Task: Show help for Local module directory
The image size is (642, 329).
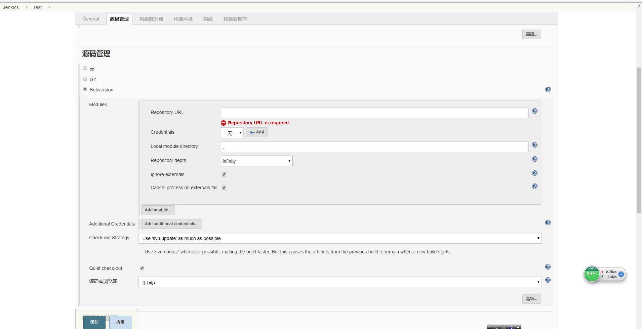Action: tap(534, 145)
